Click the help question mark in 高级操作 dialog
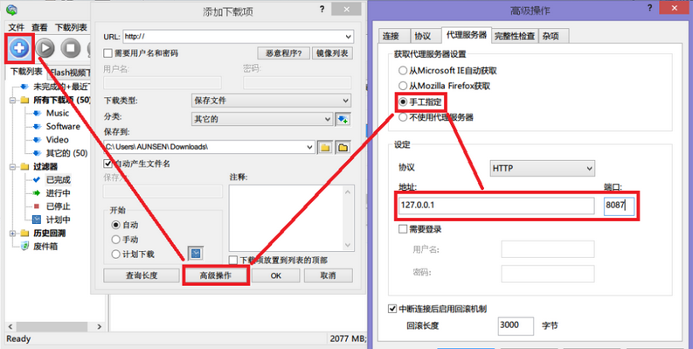The width and height of the screenshot is (693, 349). (649, 9)
